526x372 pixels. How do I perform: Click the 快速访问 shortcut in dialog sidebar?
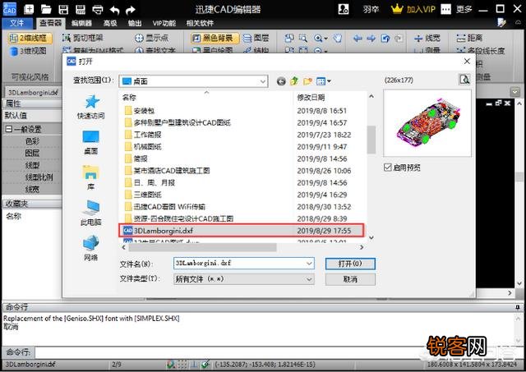click(x=91, y=107)
